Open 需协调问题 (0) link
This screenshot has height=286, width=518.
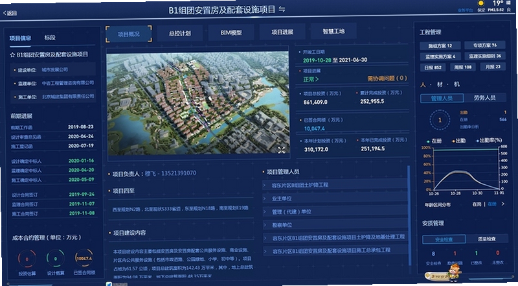click(x=387, y=78)
